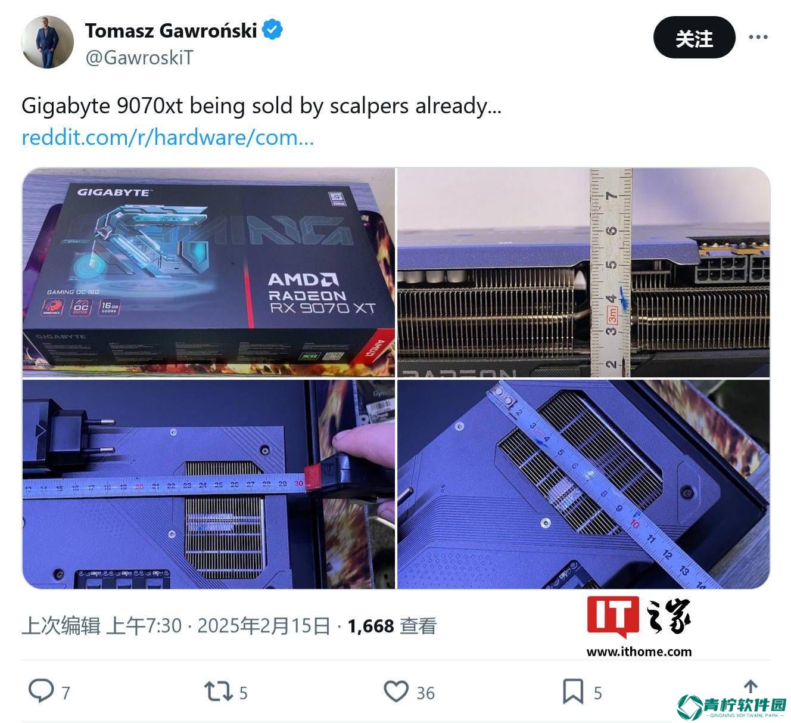Click the 上次编辑 edit history timestamp
Image resolution: width=791 pixels, height=723 pixels.
[101, 626]
